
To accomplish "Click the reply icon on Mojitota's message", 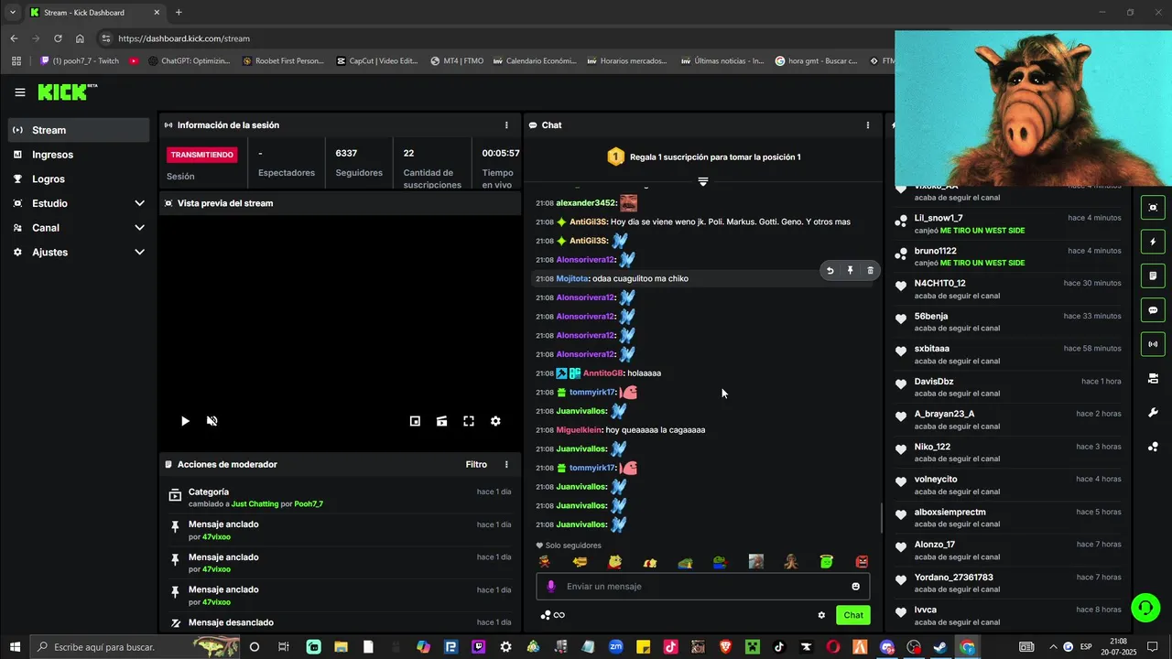I will tap(830, 271).
